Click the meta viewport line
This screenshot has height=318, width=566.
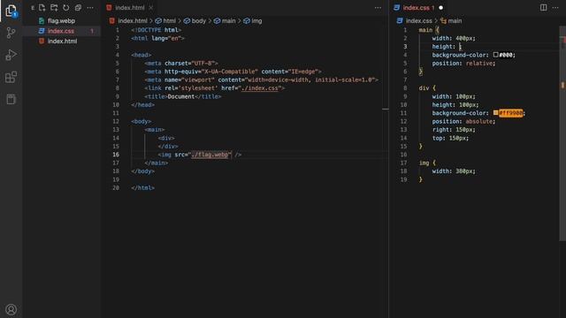pos(262,79)
